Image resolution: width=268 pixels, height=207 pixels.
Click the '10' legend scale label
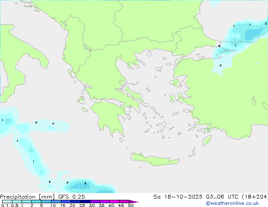click(x=53, y=205)
